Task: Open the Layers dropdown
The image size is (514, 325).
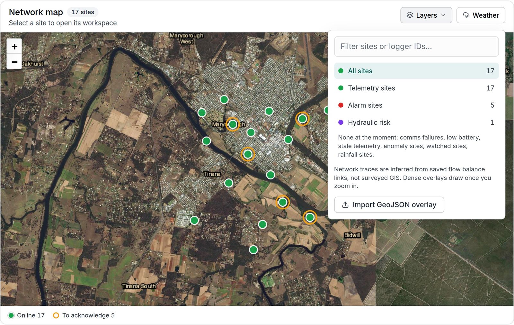Action: [426, 15]
